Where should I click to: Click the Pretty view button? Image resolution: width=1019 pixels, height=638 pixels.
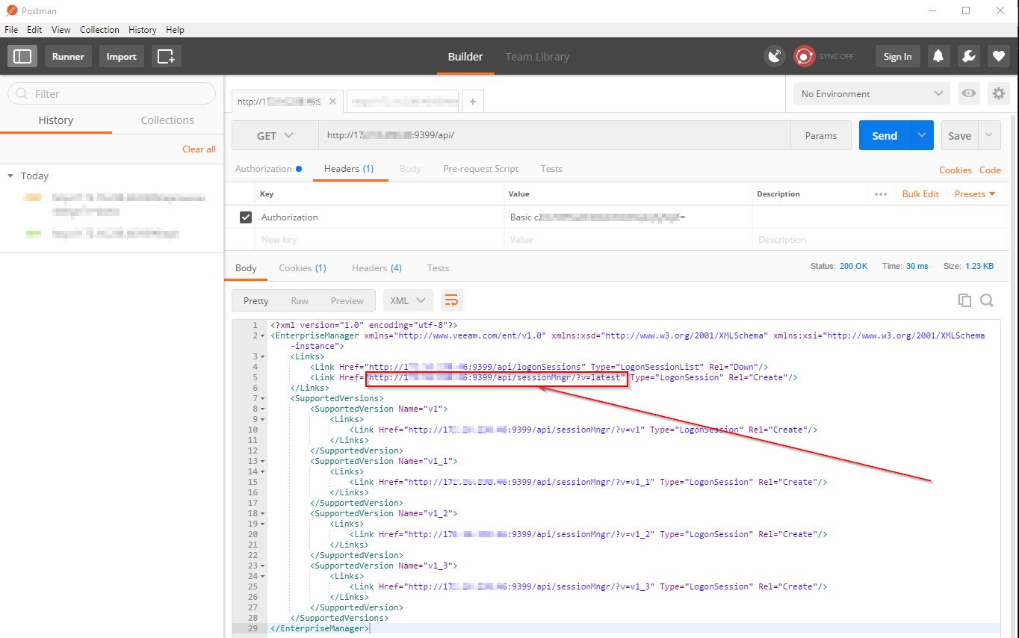255,300
